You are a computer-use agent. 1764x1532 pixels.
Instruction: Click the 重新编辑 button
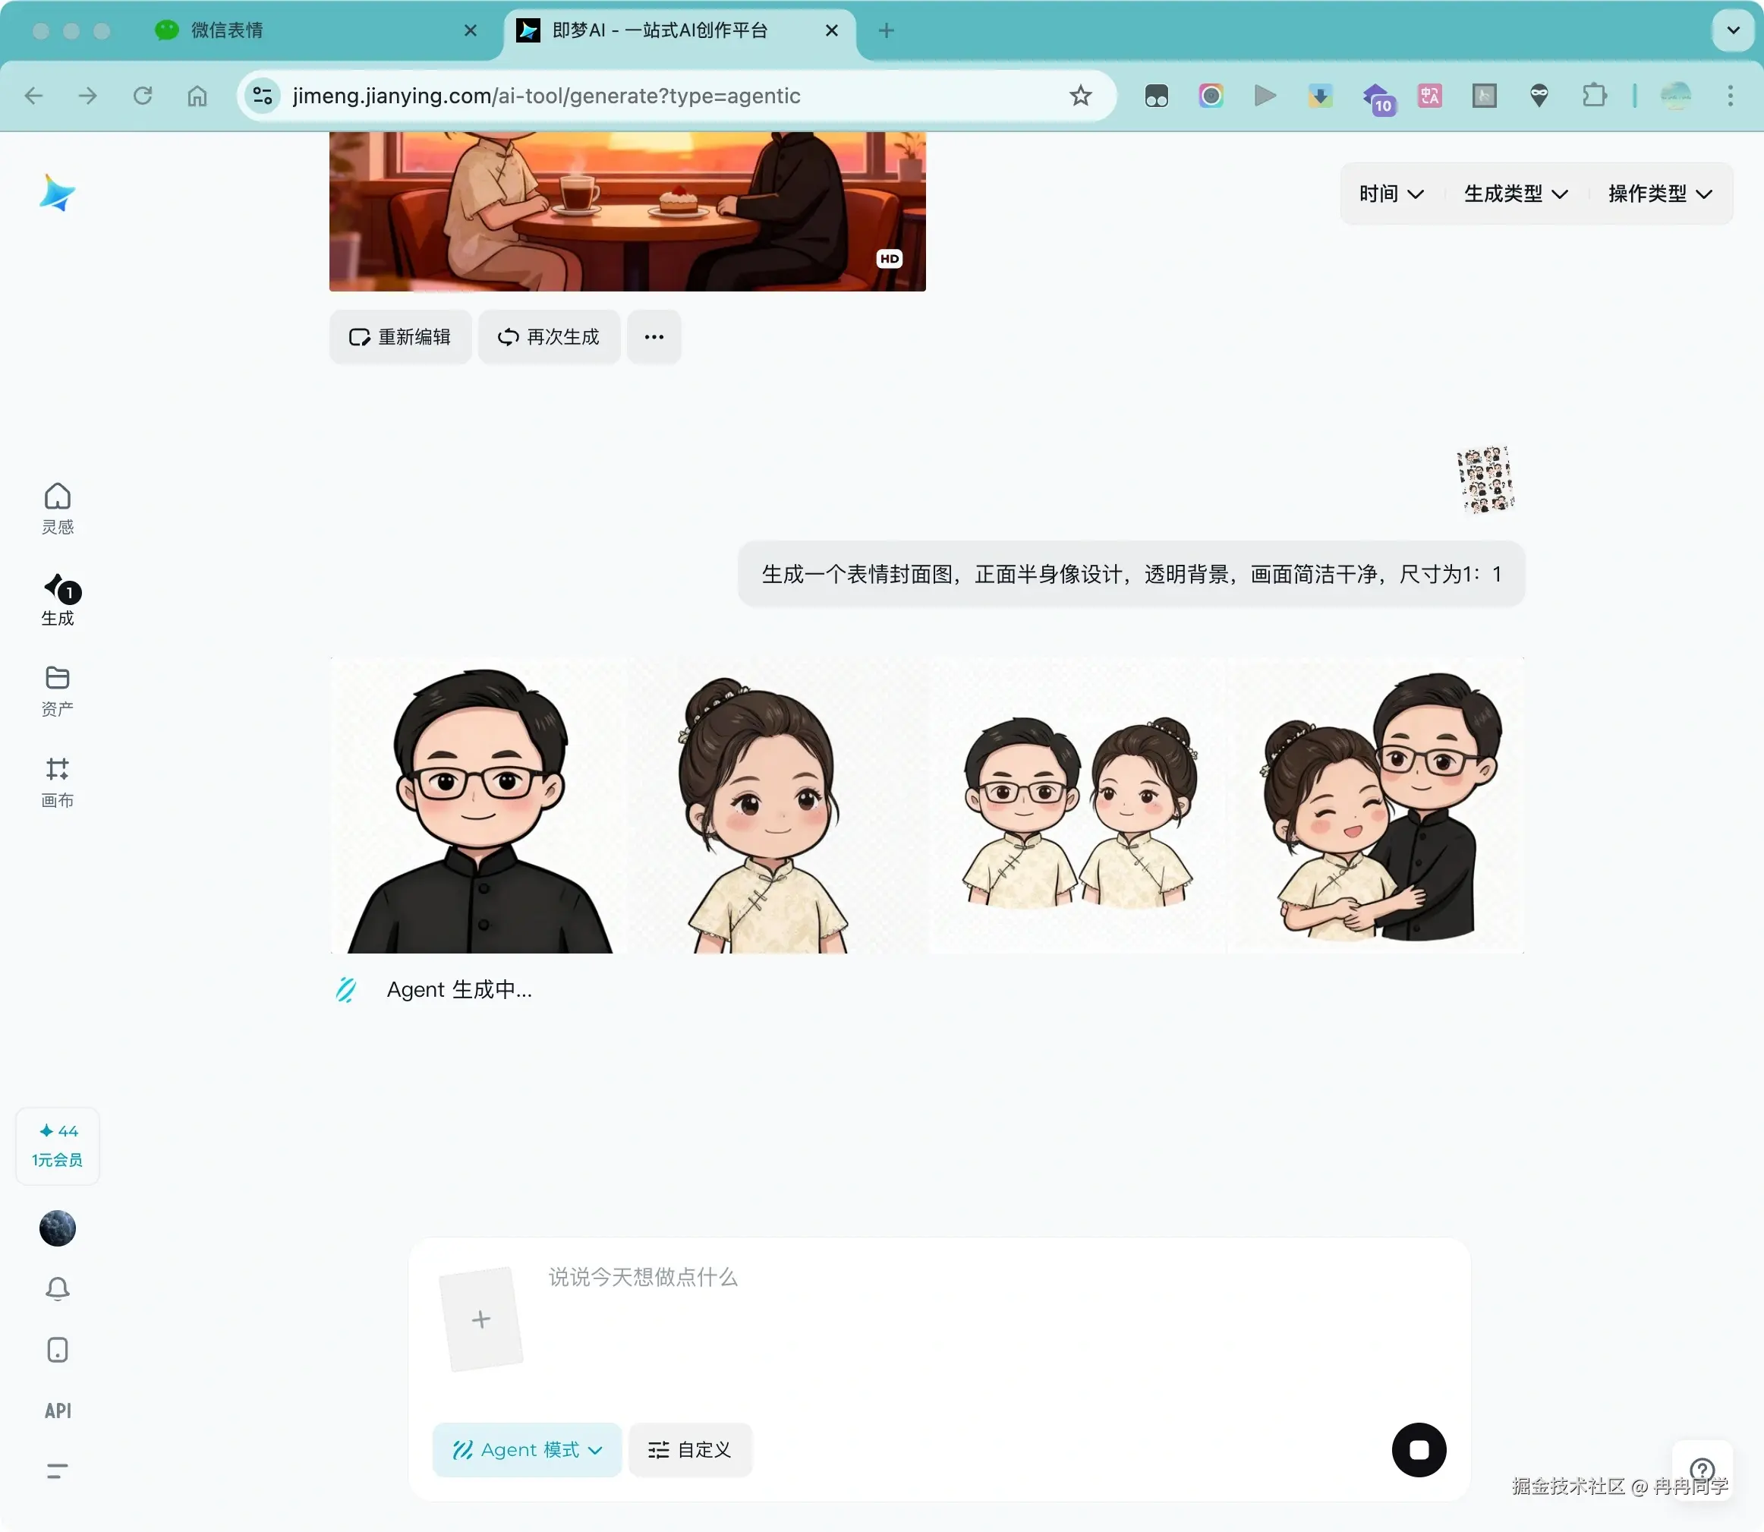click(x=400, y=337)
